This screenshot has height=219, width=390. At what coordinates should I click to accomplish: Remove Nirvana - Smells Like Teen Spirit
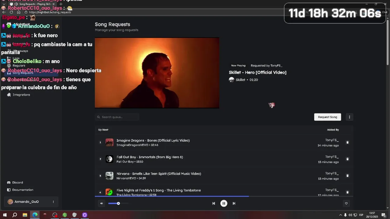coord(347,176)
